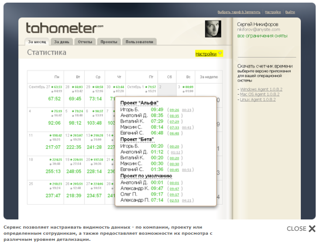317x243 pixels.
Task: Select day 20 total 228:14
Action: (x=94, y=171)
